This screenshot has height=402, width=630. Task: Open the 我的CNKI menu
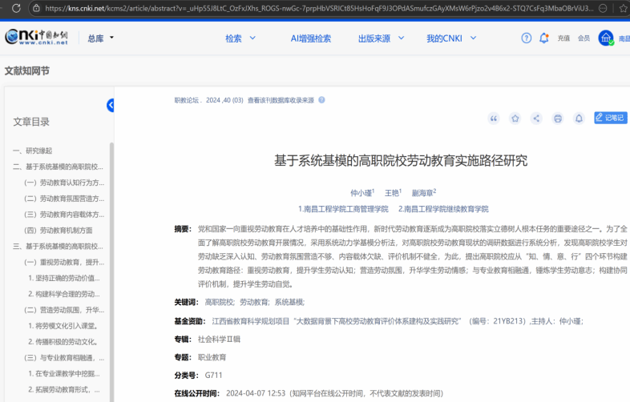[450, 38]
